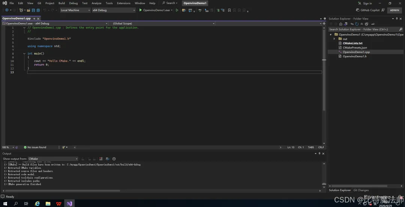Click the Search box in title bar
This screenshot has height=207, width=405.
[x=170, y=3]
